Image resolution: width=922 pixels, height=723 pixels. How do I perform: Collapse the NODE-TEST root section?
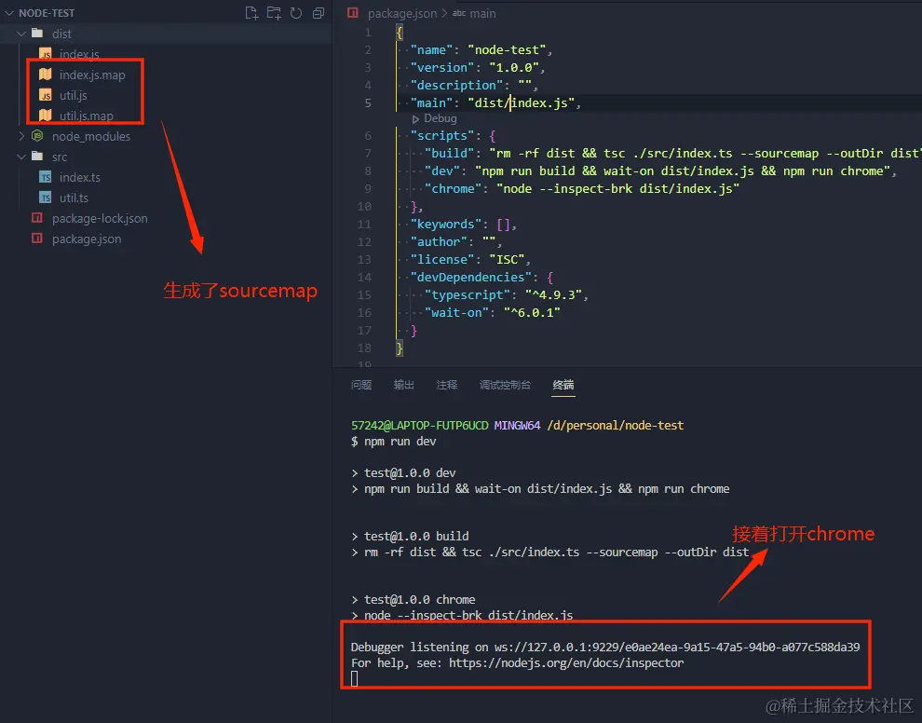[x=8, y=13]
